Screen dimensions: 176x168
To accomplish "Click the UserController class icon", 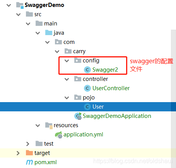I will pyautogui.click(x=87, y=88).
